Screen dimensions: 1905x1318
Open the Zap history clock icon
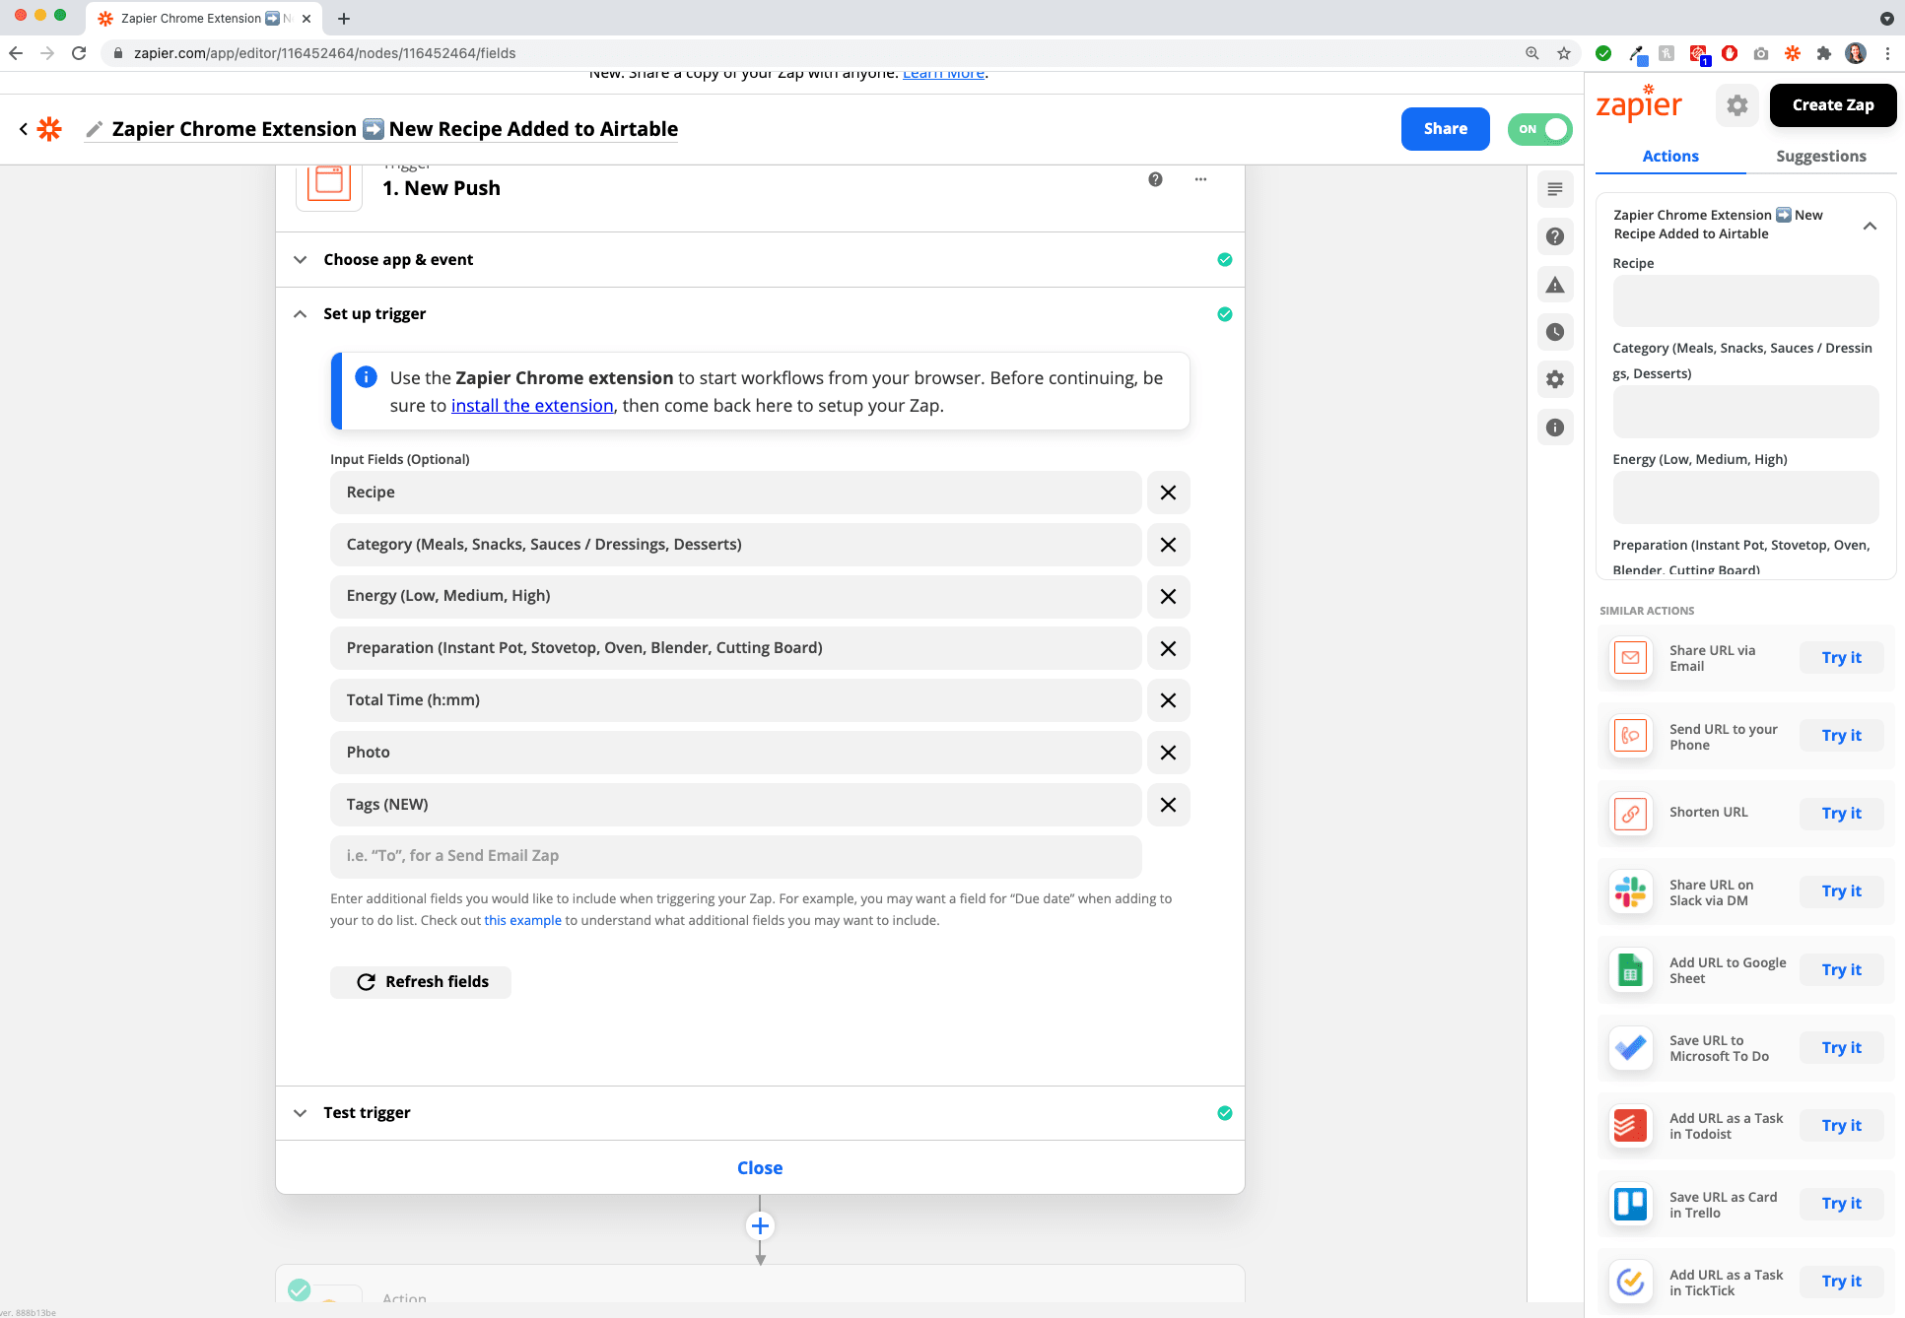1554,332
